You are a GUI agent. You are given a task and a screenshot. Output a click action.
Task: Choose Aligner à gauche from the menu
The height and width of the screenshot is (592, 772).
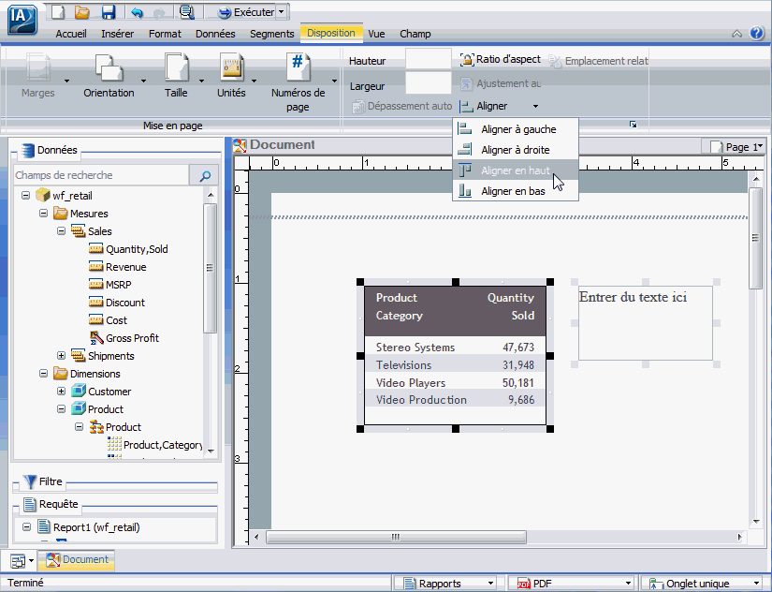[515, 129]
